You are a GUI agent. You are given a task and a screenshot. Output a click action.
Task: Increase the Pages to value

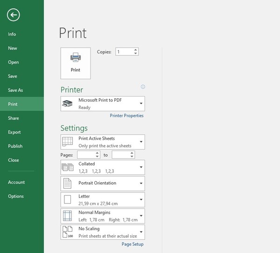coord(132,153)
